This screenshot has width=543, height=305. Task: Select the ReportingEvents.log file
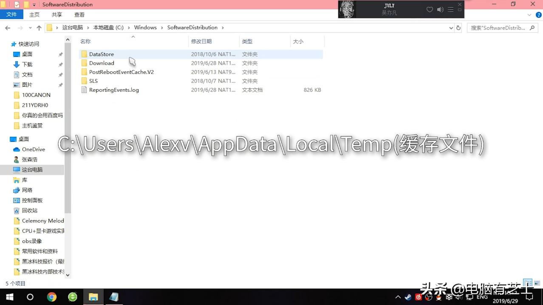(114, 90)
